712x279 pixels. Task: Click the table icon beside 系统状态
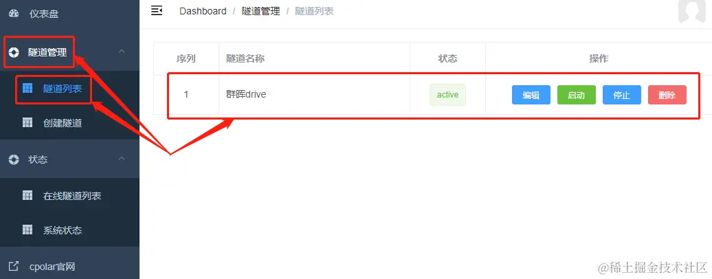tap(27, 230)
